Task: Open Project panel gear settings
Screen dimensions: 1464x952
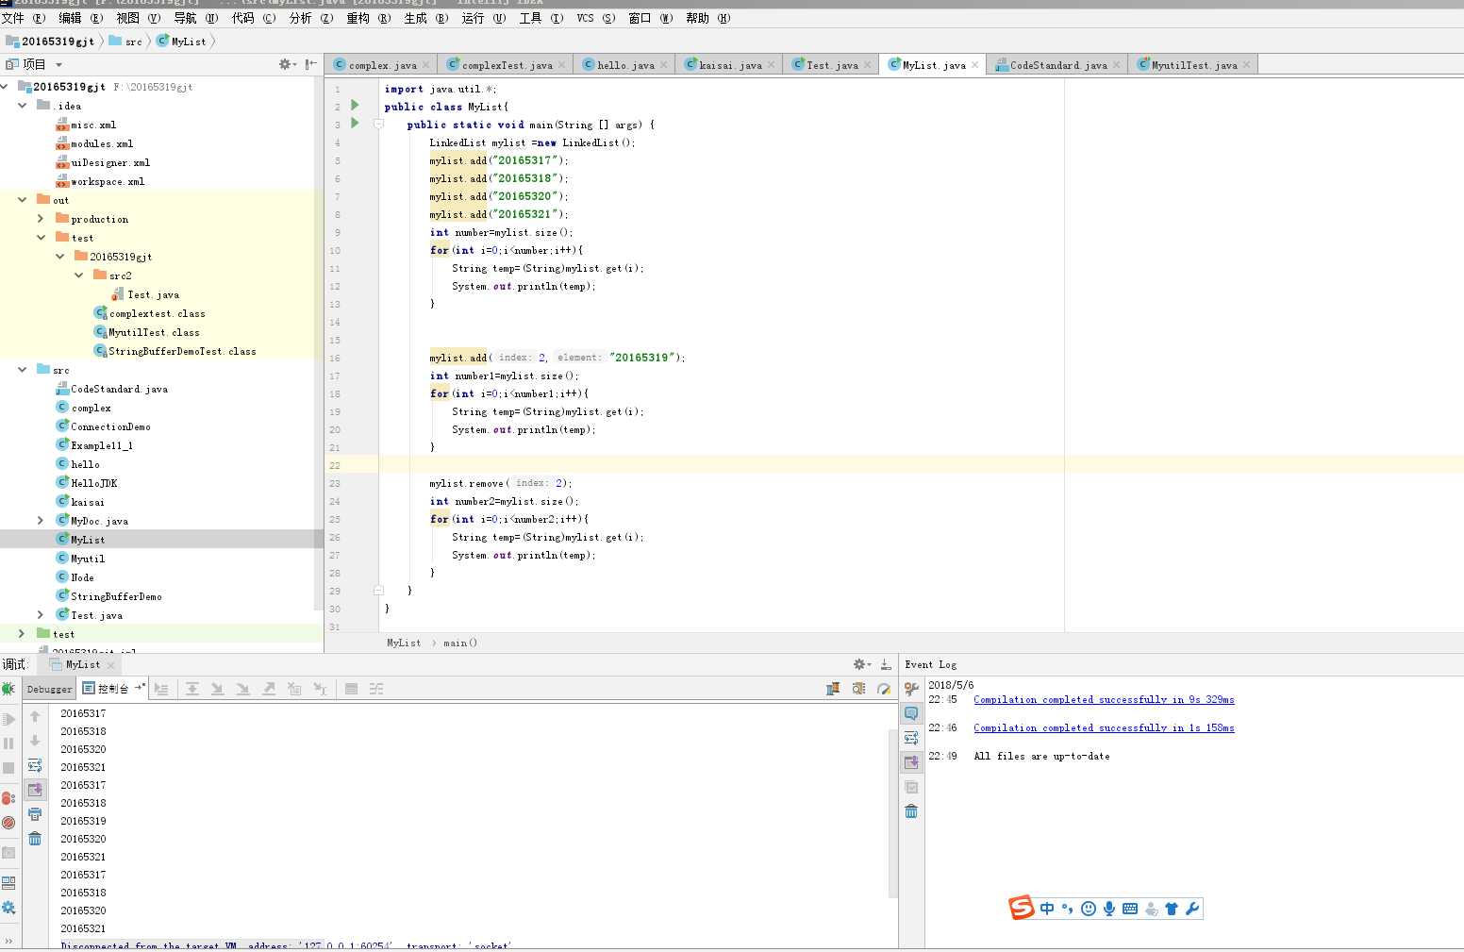Action: pos(287,64)
